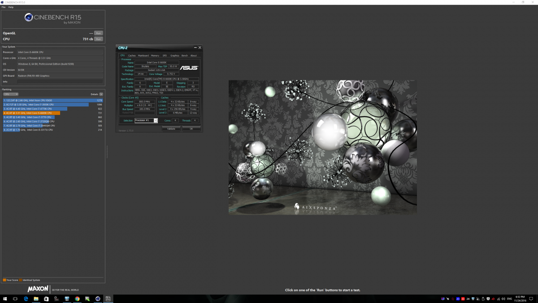Screen dimensions: 538x303
Task: Open network status tray icon
Action: click(498, 299)
